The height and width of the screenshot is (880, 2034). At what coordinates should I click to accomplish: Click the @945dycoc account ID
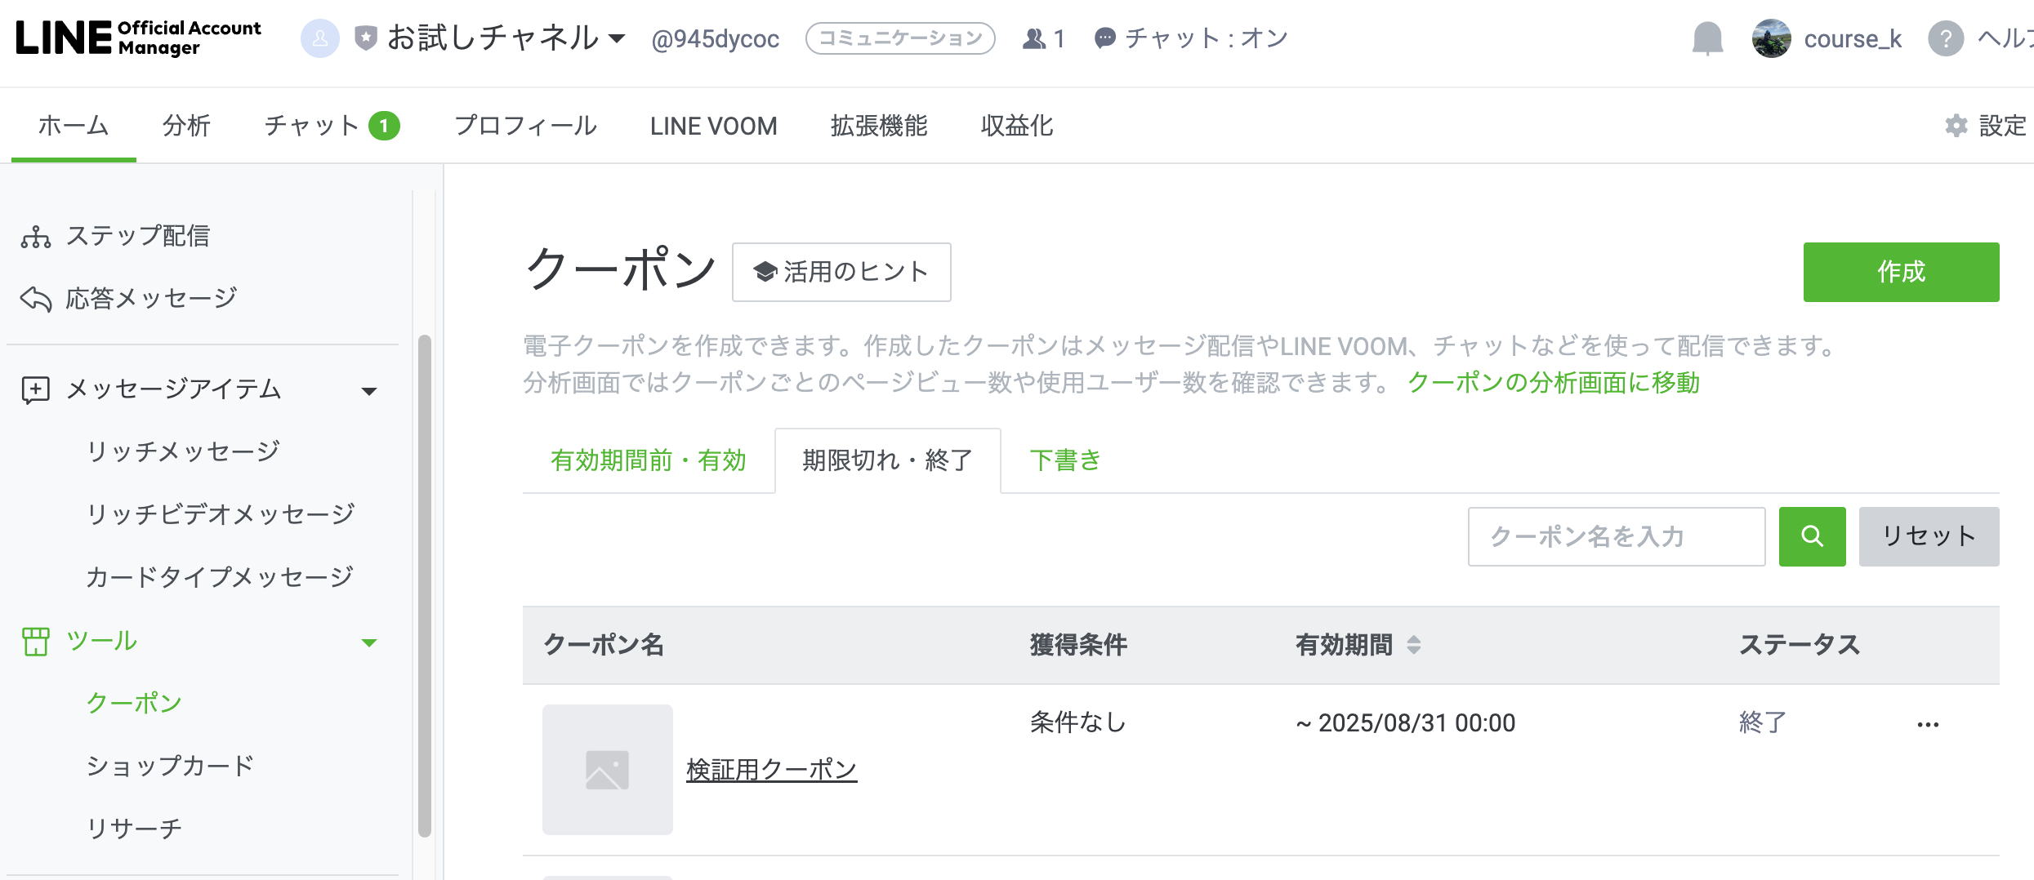(715, 38)
